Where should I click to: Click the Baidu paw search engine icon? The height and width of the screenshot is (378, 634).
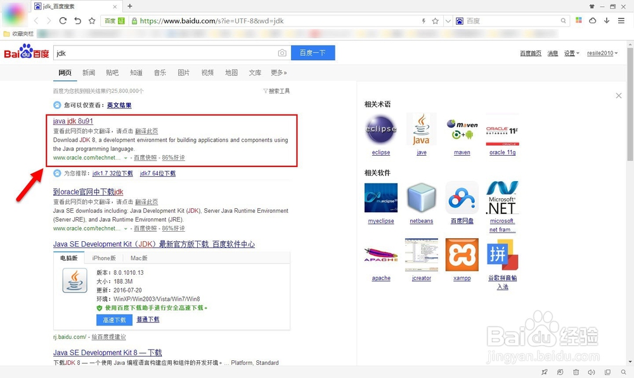[460, 21]
